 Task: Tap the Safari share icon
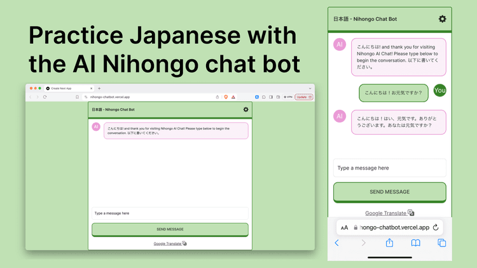pyautogui.click(x=389, y=243)
